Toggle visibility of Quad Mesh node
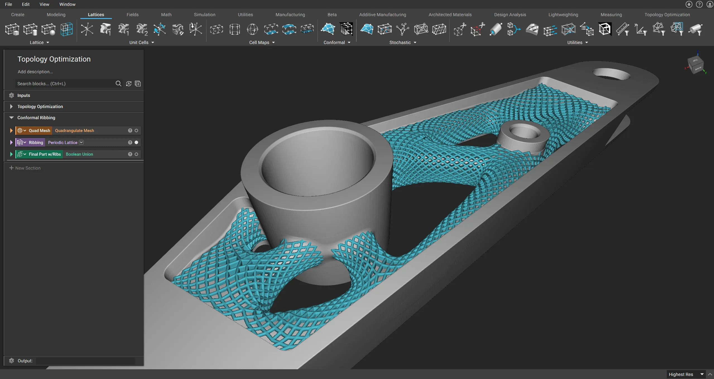 click(136, 131)
